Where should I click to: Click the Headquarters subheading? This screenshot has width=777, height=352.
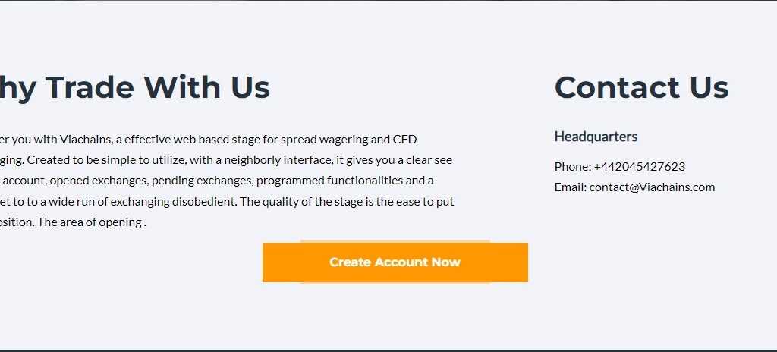point(596,137)
